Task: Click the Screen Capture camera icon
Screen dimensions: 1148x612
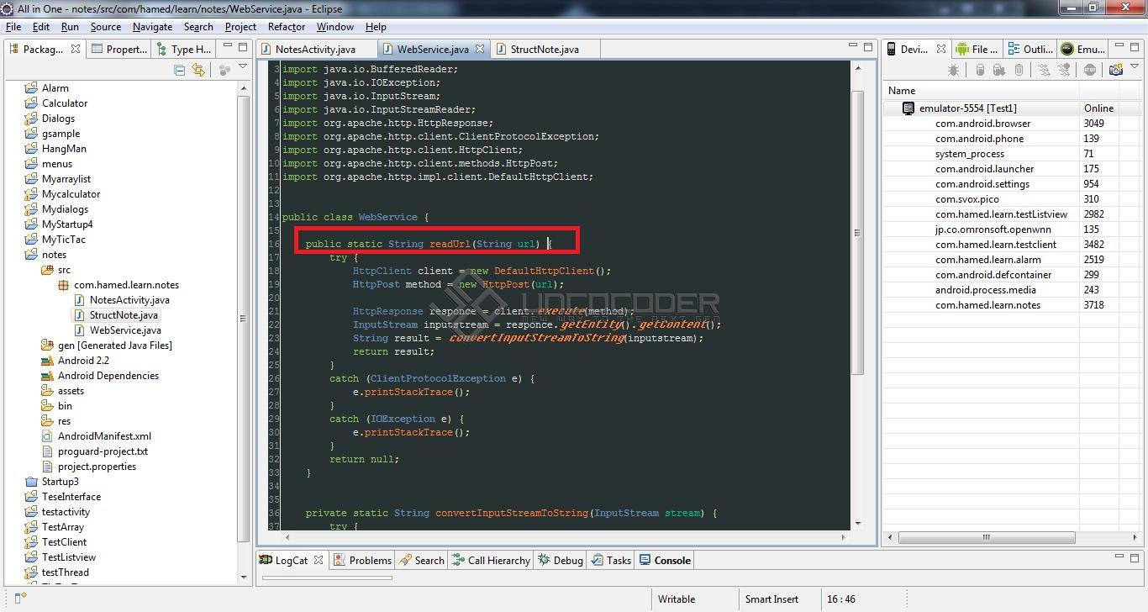Action: click(1116, 71)
